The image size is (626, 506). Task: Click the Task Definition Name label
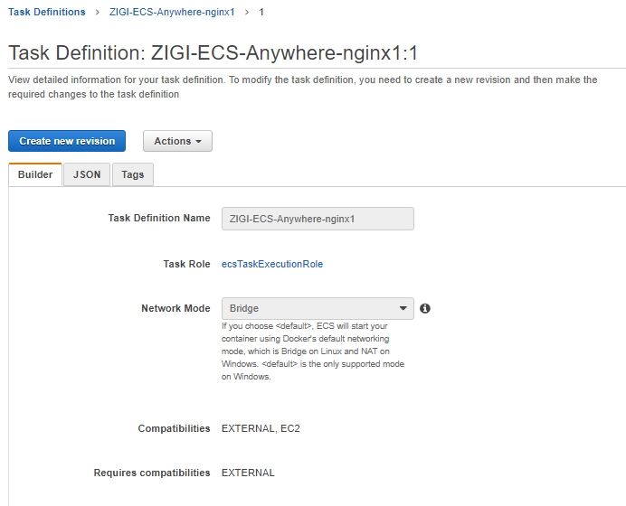159,218
